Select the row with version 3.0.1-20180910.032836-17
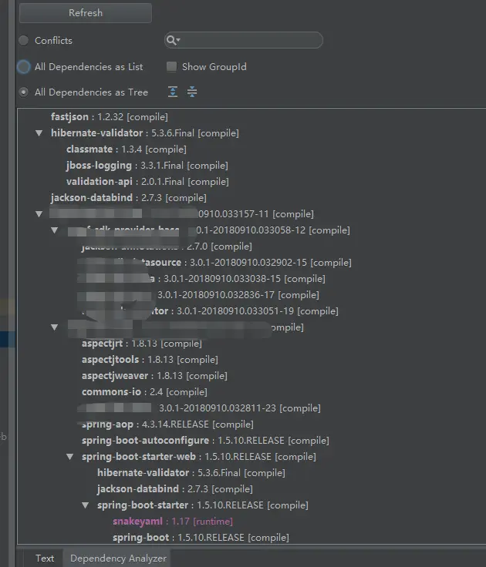The image size is (486, 567). pos(198,295)
